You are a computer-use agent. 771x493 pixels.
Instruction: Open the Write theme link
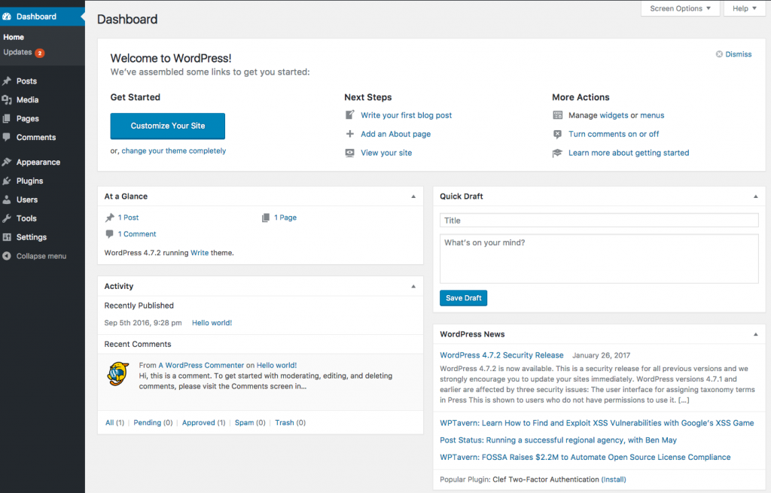(x=200, y=253)
